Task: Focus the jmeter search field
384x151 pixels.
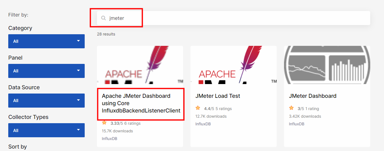Action: tap(234, 18)
